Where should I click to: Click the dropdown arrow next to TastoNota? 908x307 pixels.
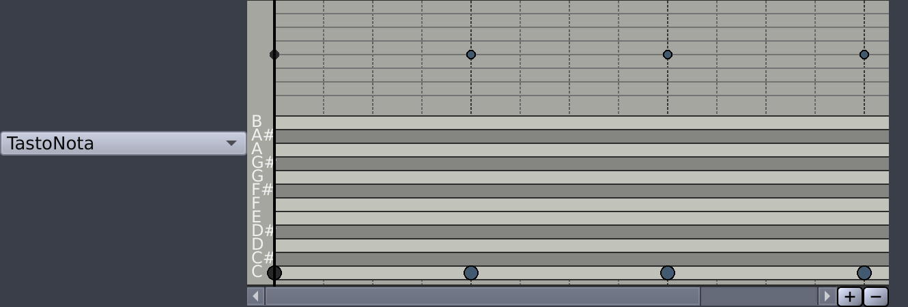[231, 143]
